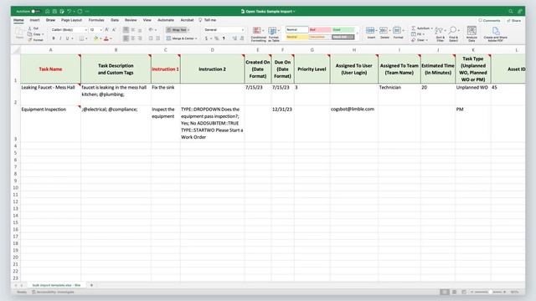Screen dimensions: 536x301
Task: Click the Paste clipboard icon
Action: (x=19, y=33)
